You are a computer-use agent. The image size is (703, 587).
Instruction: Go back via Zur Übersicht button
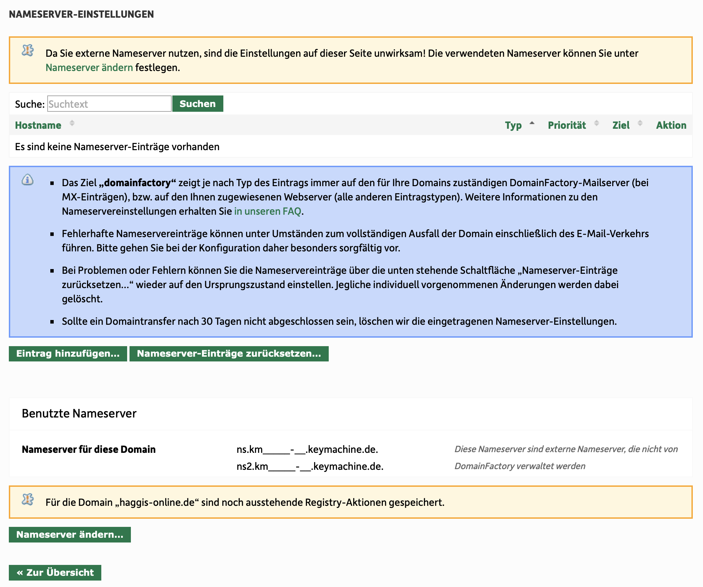55,572
